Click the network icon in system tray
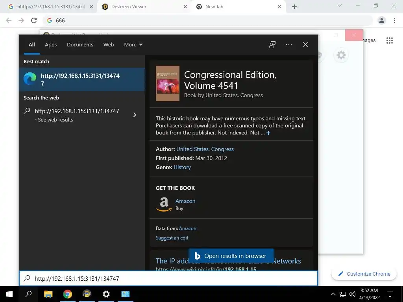The image size is (403, 302). point(343,294)
